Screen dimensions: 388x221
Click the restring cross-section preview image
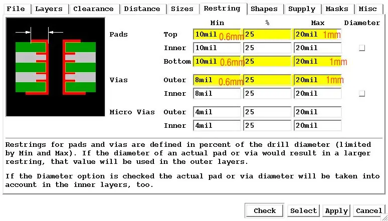pos(56,67)
